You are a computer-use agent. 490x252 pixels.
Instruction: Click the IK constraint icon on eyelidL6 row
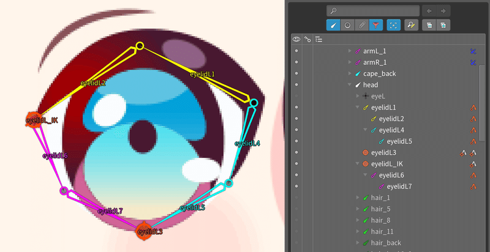click(473, 176)
